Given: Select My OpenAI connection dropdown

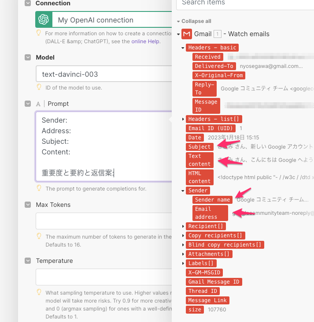Looking at the screenshot, I should pyautogui.click(x=103, y=19).
